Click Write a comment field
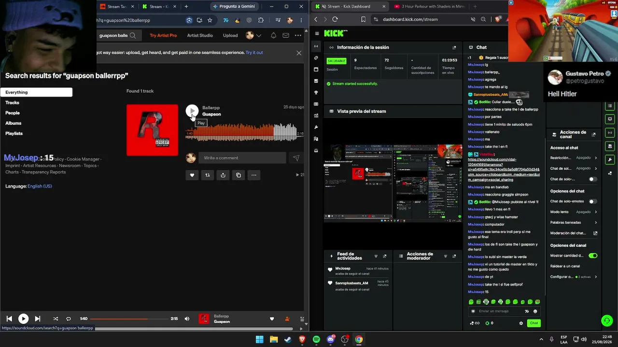Viewport: 618px width, 347px height. coord(243,158)
